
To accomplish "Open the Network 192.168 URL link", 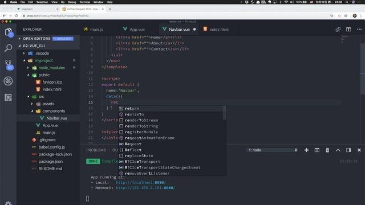I will (x=145, y=188).
